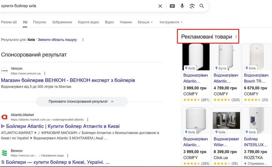Click price '6 679,00 грн'

[x=255, y=88]
